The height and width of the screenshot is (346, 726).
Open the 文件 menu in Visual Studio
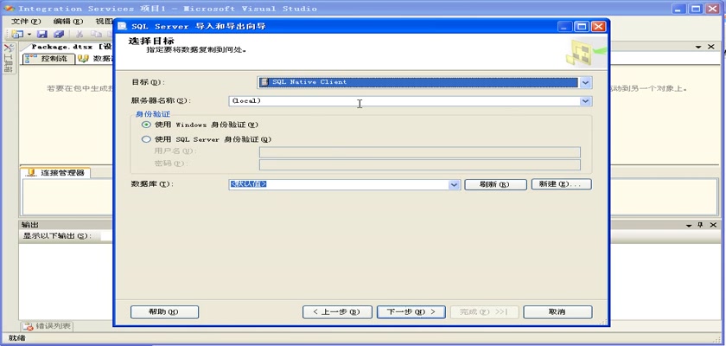(x=26, y=22)
